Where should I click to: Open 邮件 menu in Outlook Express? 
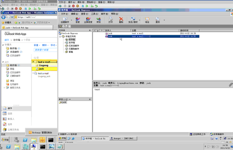click(x=105, y=14)
